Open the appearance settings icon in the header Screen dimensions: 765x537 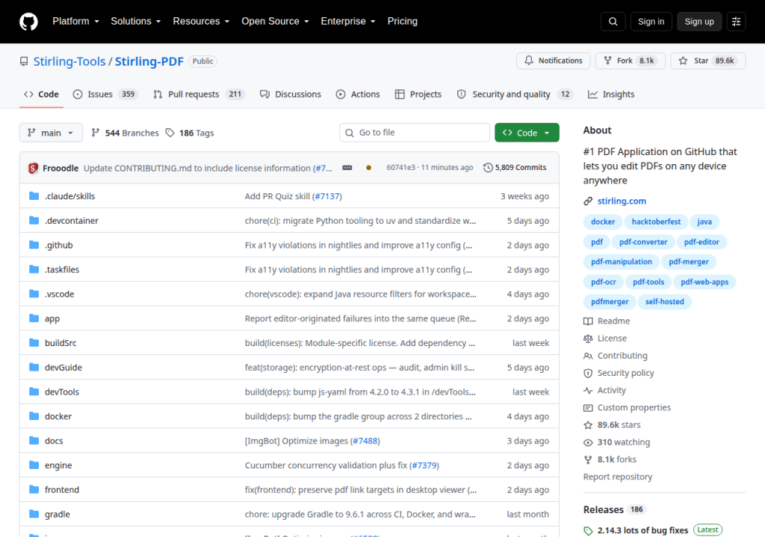pos(736,22)
